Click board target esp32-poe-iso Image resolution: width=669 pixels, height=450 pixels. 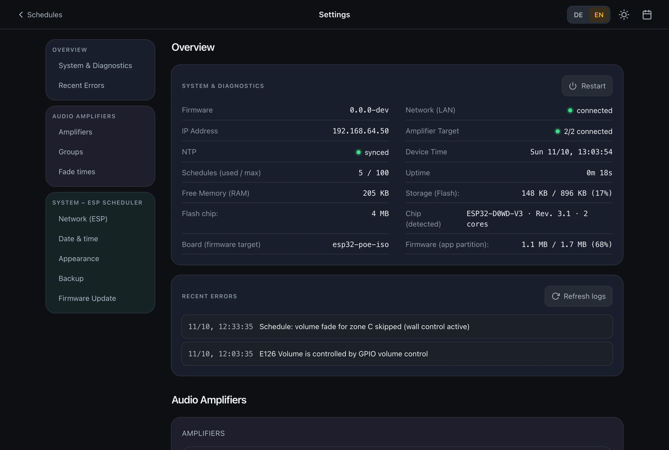[x=361, y=245]
